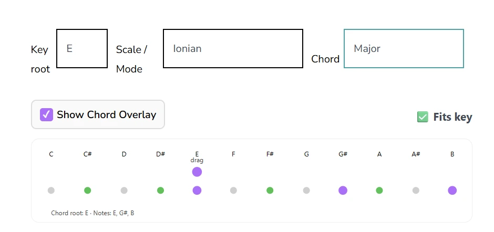Screen dimensions: 494x232
Task: Expand the Chord dropdown showing Major
Action: (x=404, y=49)
